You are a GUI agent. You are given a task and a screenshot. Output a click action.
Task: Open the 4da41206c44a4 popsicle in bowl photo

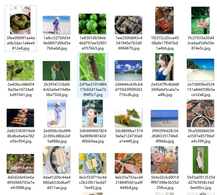click(x=56, y=160)
